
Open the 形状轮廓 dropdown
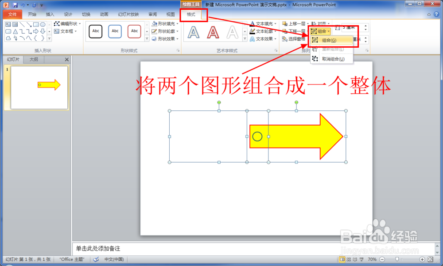click(x=165, y=31)
